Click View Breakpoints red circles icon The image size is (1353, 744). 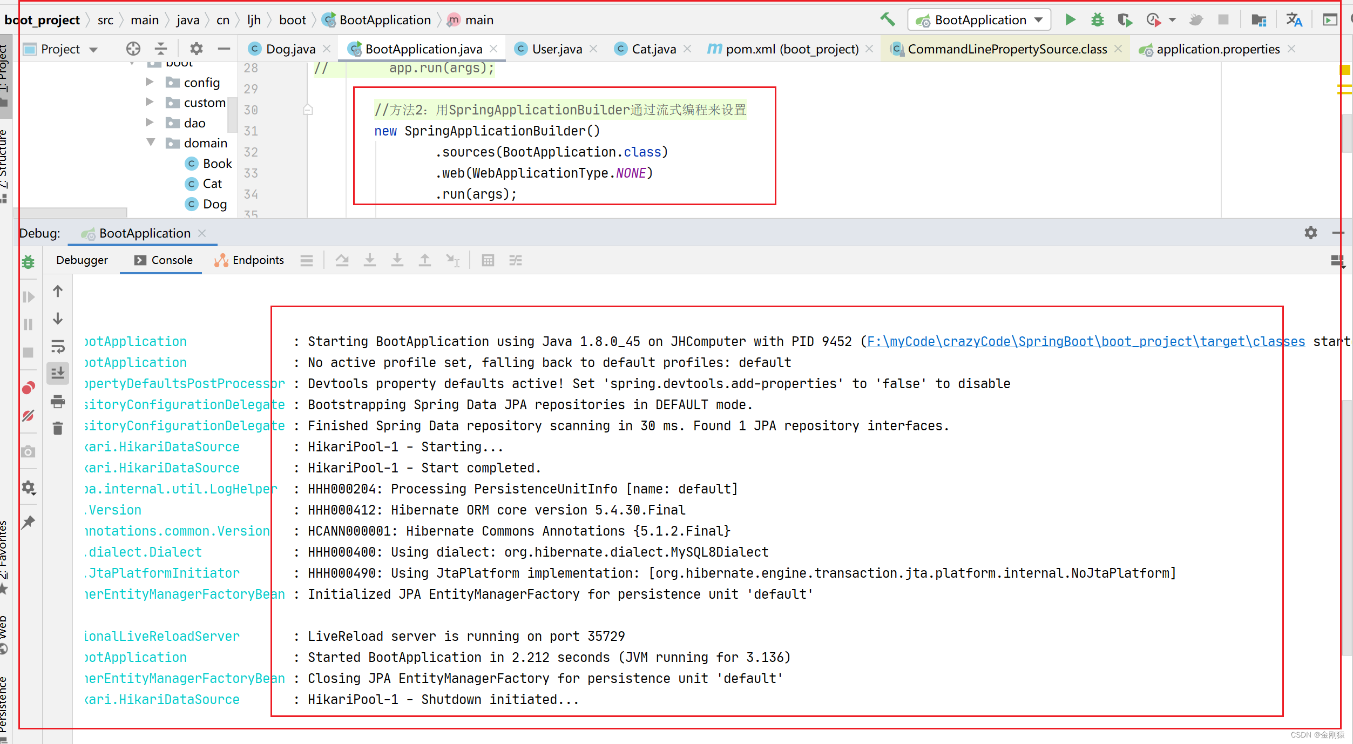click(28, 388)
